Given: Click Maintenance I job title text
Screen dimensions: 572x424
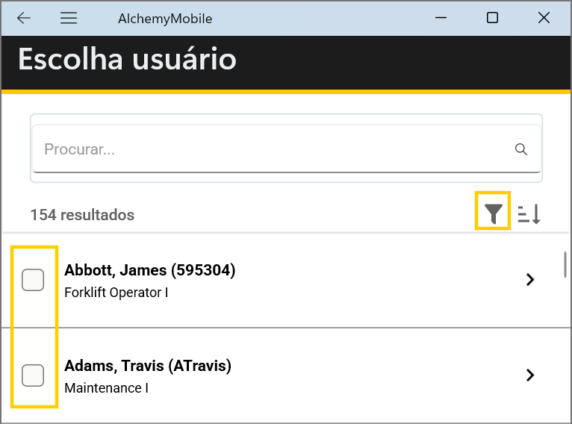Looking at the screenshot, I should click(107, 388).
